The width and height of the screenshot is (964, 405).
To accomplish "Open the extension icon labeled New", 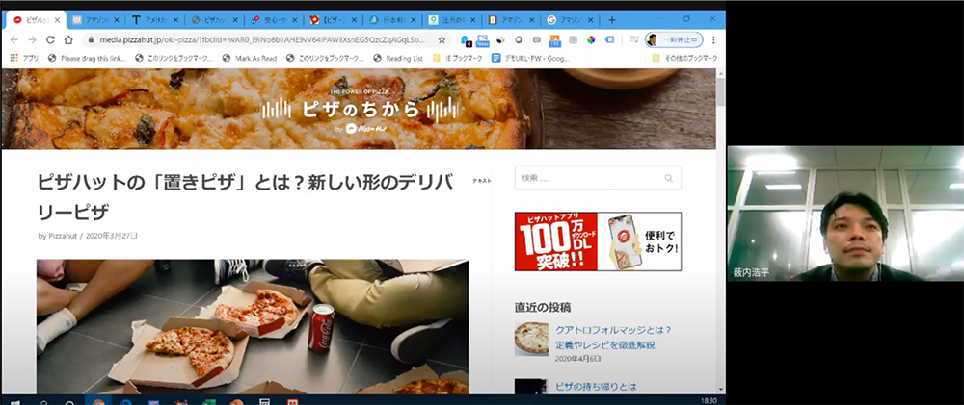I will [x=483, y=40].
